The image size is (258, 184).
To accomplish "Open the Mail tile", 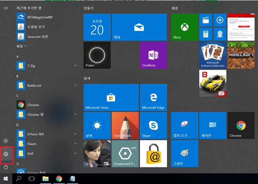I will click(139, 27).
